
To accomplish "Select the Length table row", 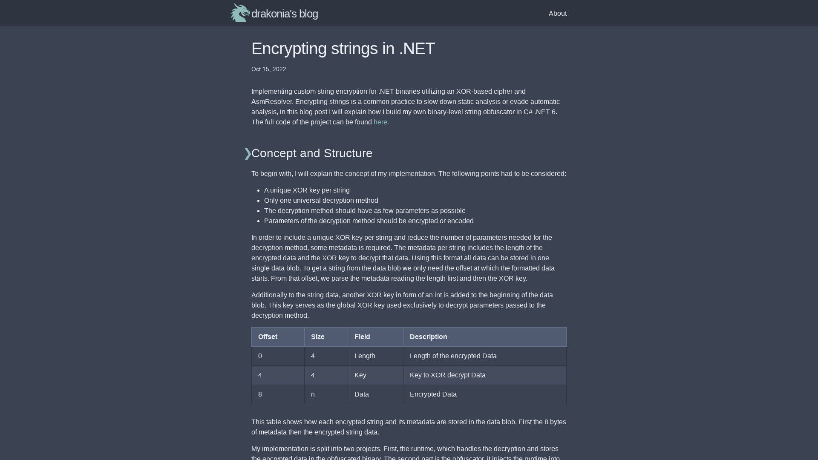I will 409,356.
